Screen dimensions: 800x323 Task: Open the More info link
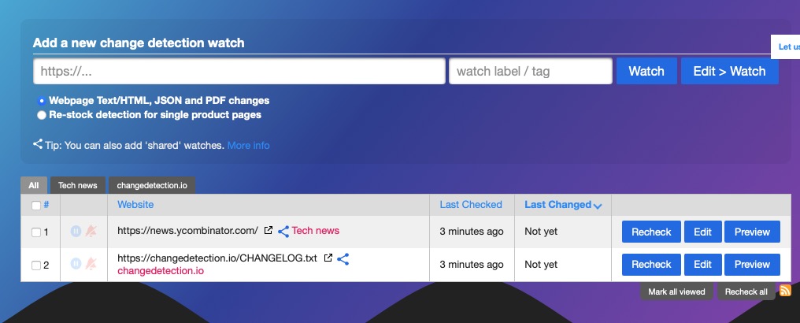249,146
